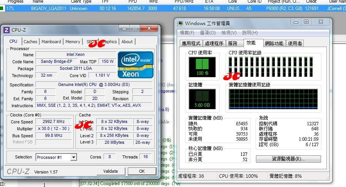Switch to the Caches tab in CPU-Z
The width and height of the screenshot is (346, 187).
coord(30,42)
